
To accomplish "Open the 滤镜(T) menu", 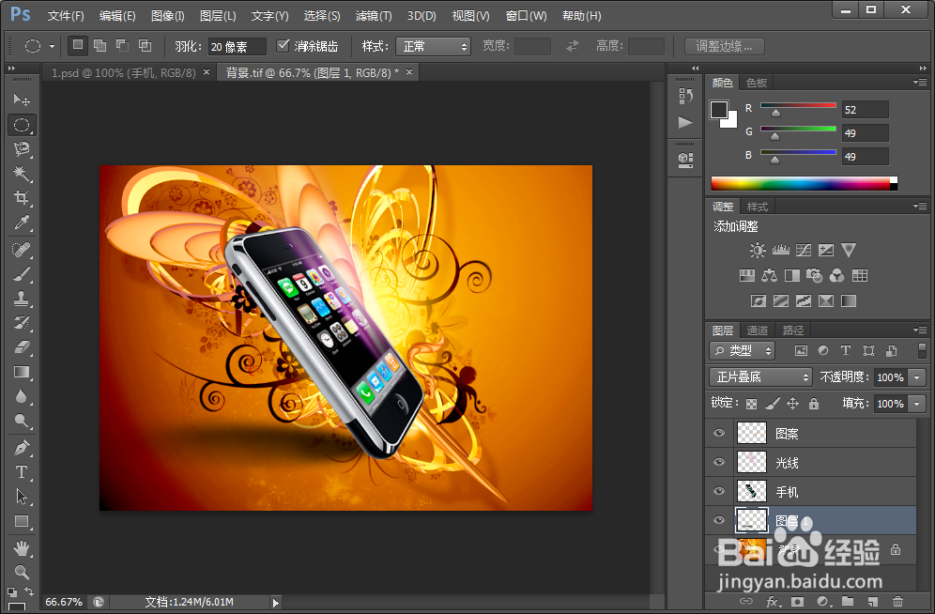I will (x=374, y=16).
